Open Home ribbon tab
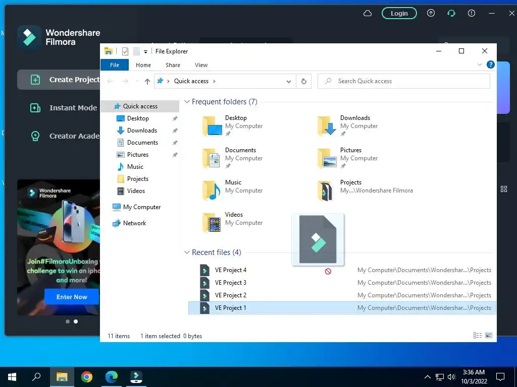This screenshot has height=387, width=517. pos(143,65)
